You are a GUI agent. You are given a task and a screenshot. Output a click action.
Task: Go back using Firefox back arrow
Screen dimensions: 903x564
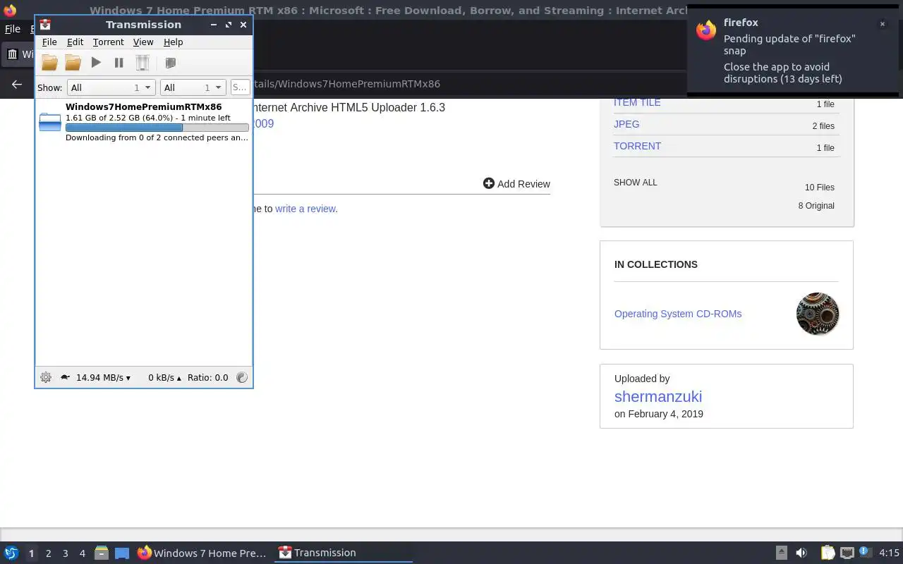pos(17,84)
